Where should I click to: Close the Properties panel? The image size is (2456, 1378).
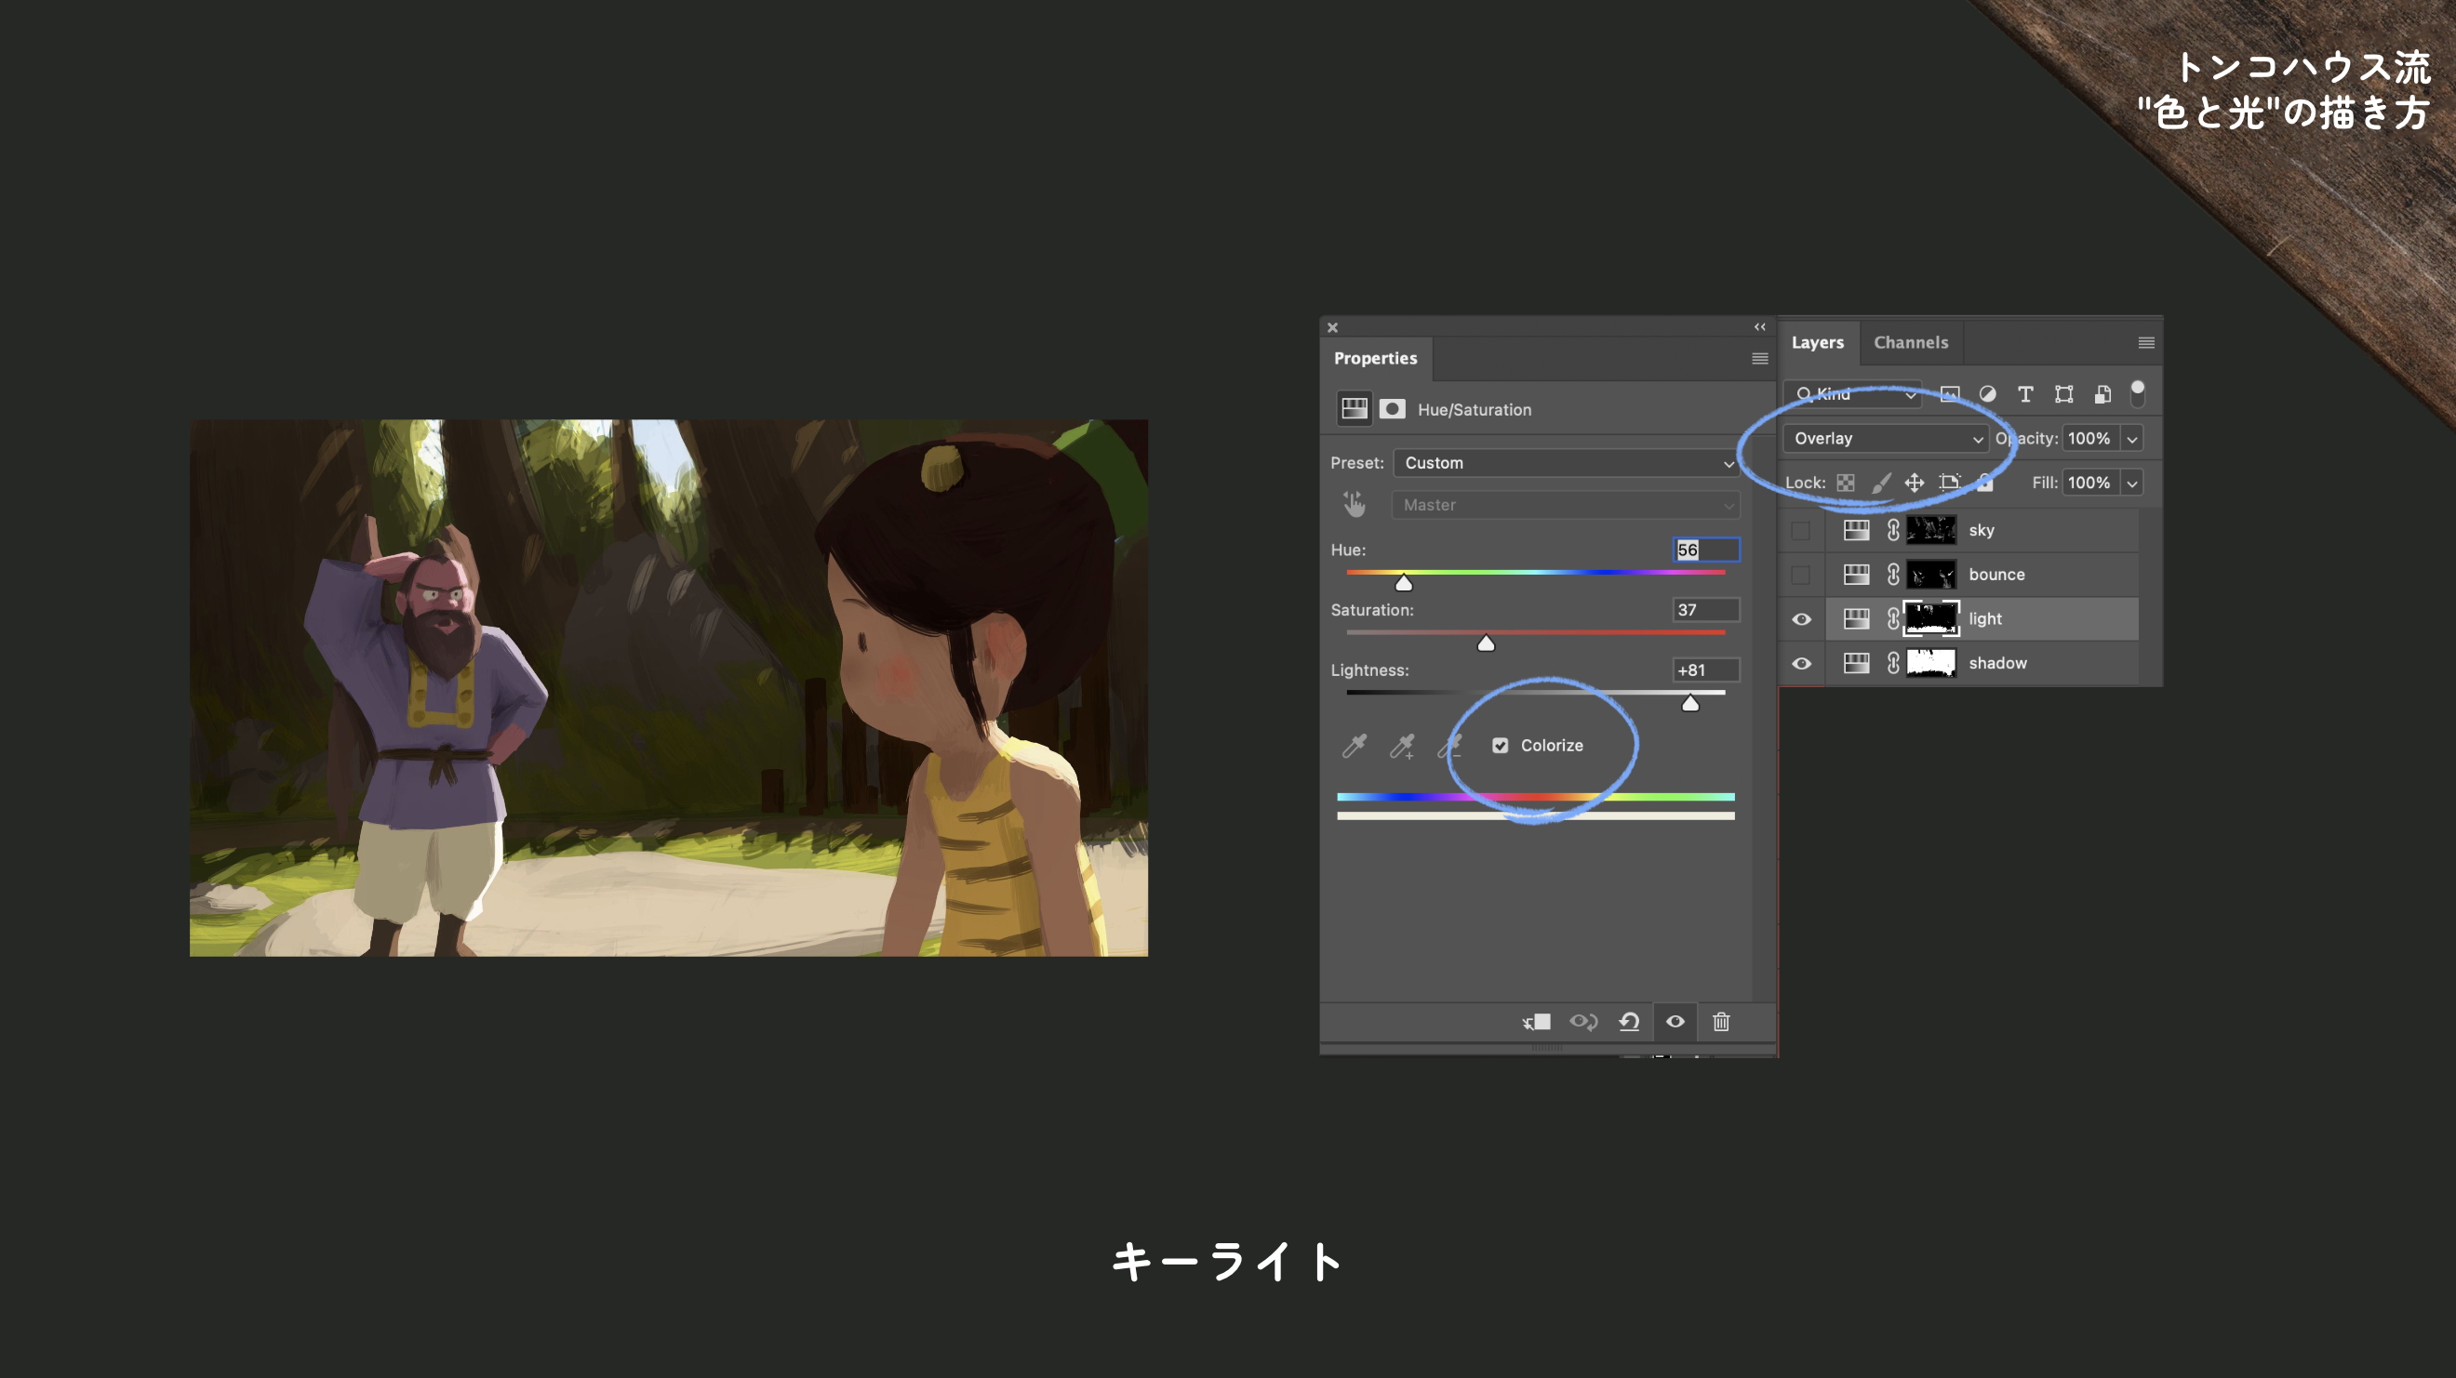click(x=1333, y=327)
